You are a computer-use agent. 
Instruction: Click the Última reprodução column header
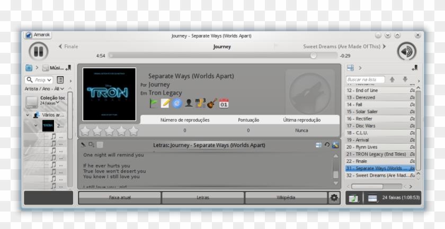301,120
